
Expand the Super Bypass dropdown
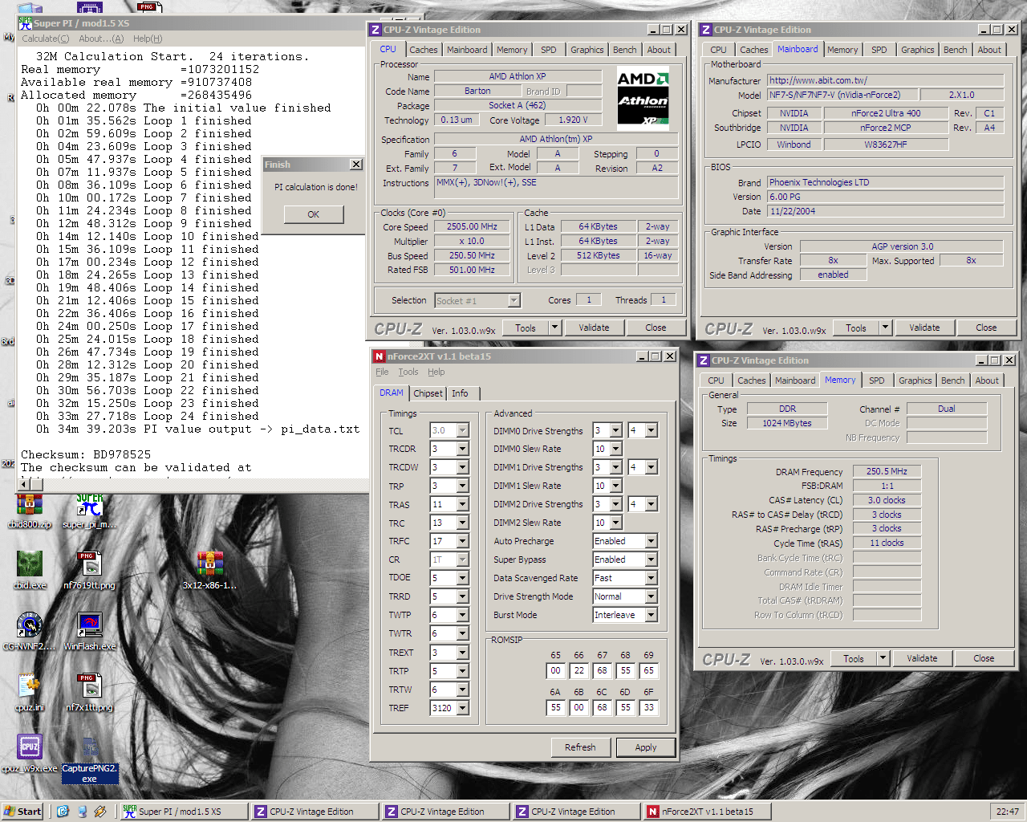click(651, 560)
